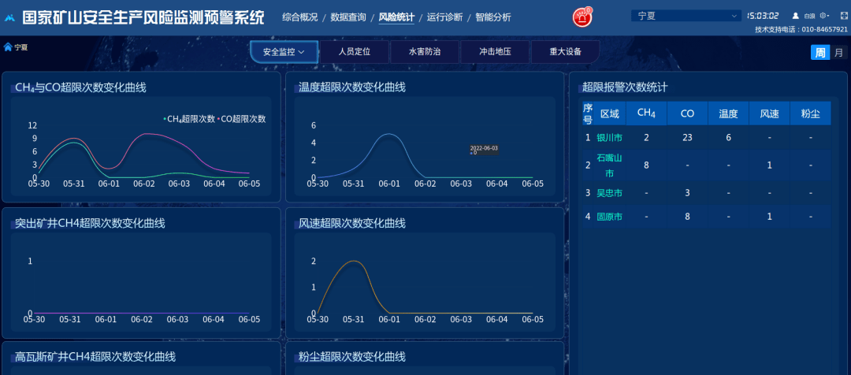The width and height of the screenshot is (851, 375).
Task: Click 突出矿井CH4超限次数变化曲线 title
Action: click(90, 223)
